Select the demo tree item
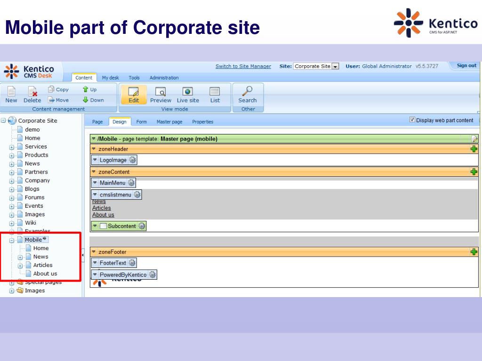The height and width of the screenshot is (361, 482). [x=32, y=130]
